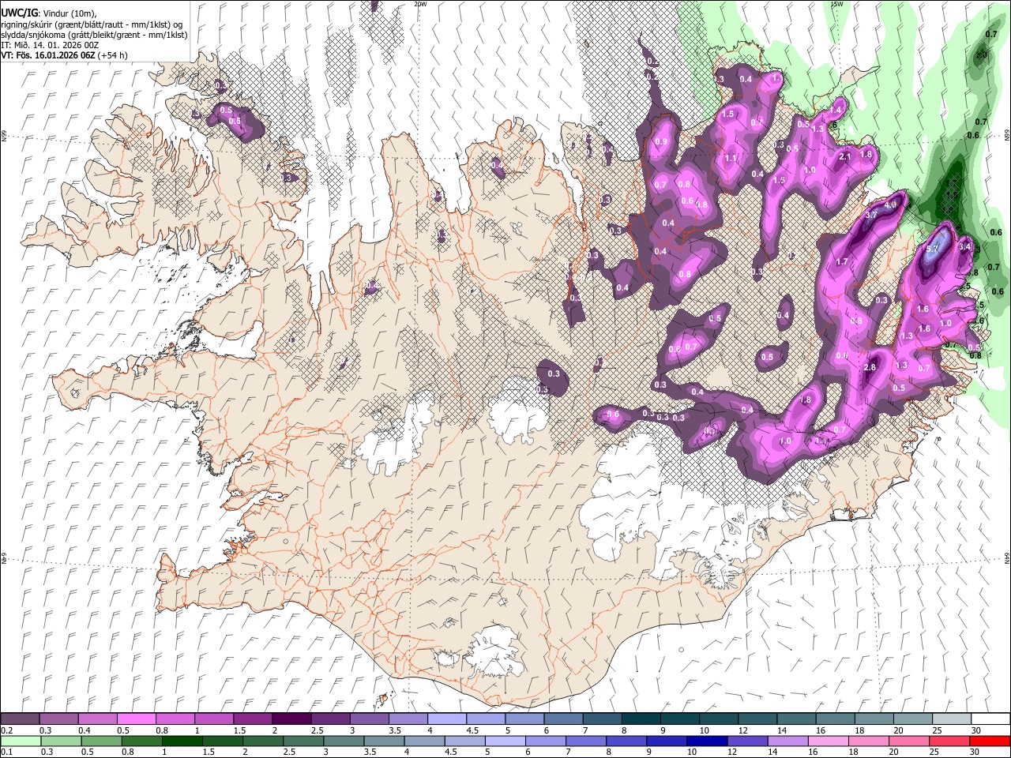Click the 4.0 precipitation value on the map
Image resolution: width=1011 pixels, height=758 pixels.
click(x=892, y=205)
